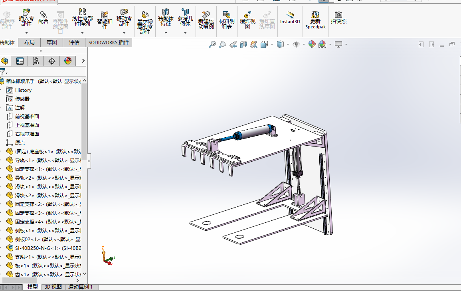Open Assembly Features (装配体特征) tool
The height and width of the screenshot is (291, 461).
coord(166,18)
